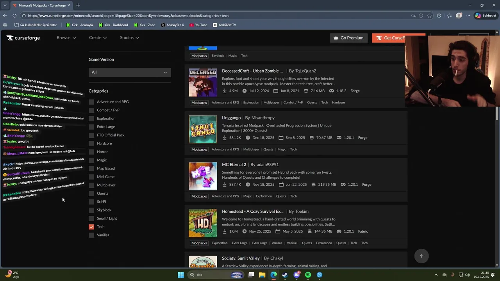Image resolution: width=500 pixels, height=281 pixels.
Task: Open the Kick - Dashboard bookmark
Action: 113,25
